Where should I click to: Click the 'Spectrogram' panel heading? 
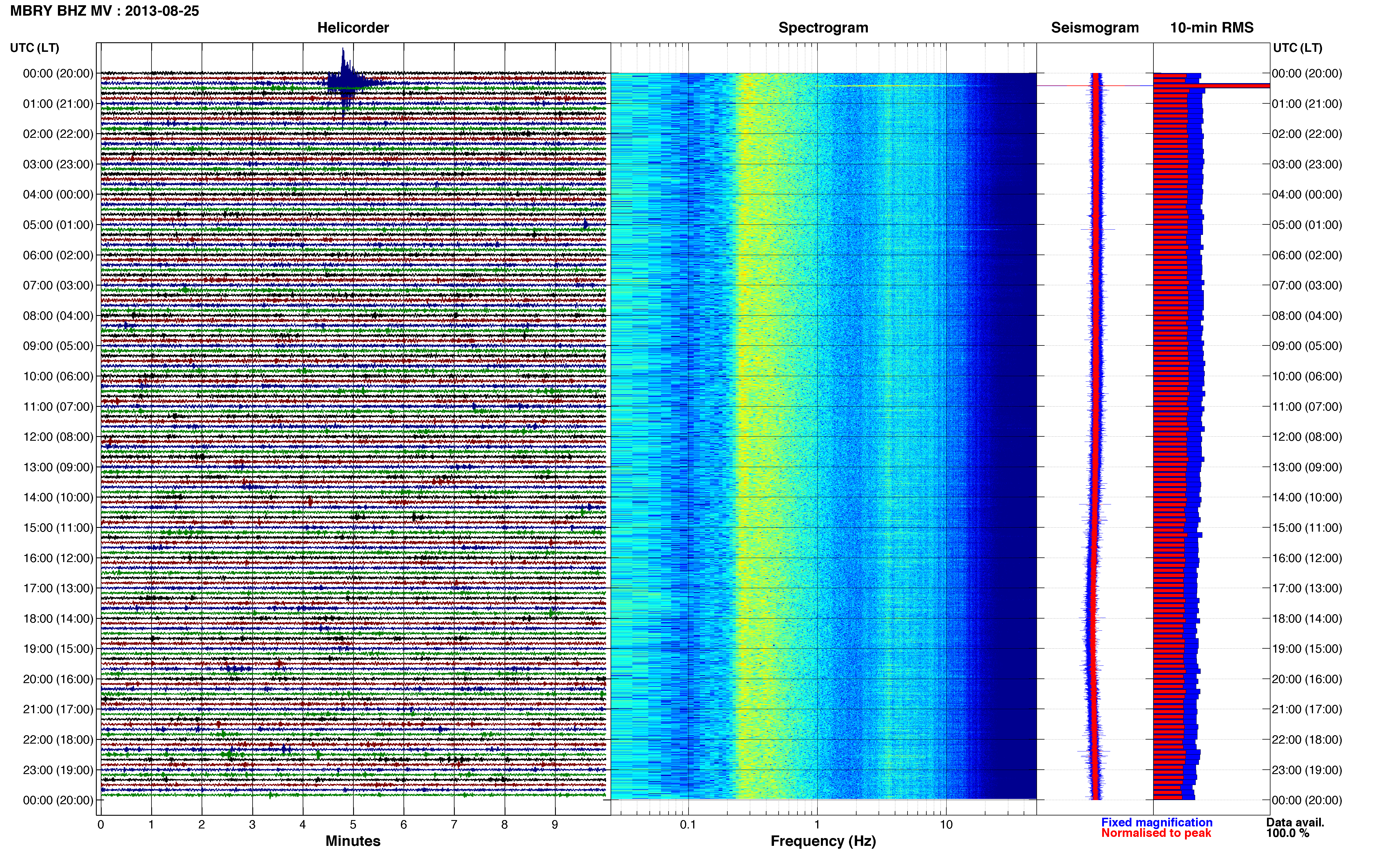[x=823, y=28]
